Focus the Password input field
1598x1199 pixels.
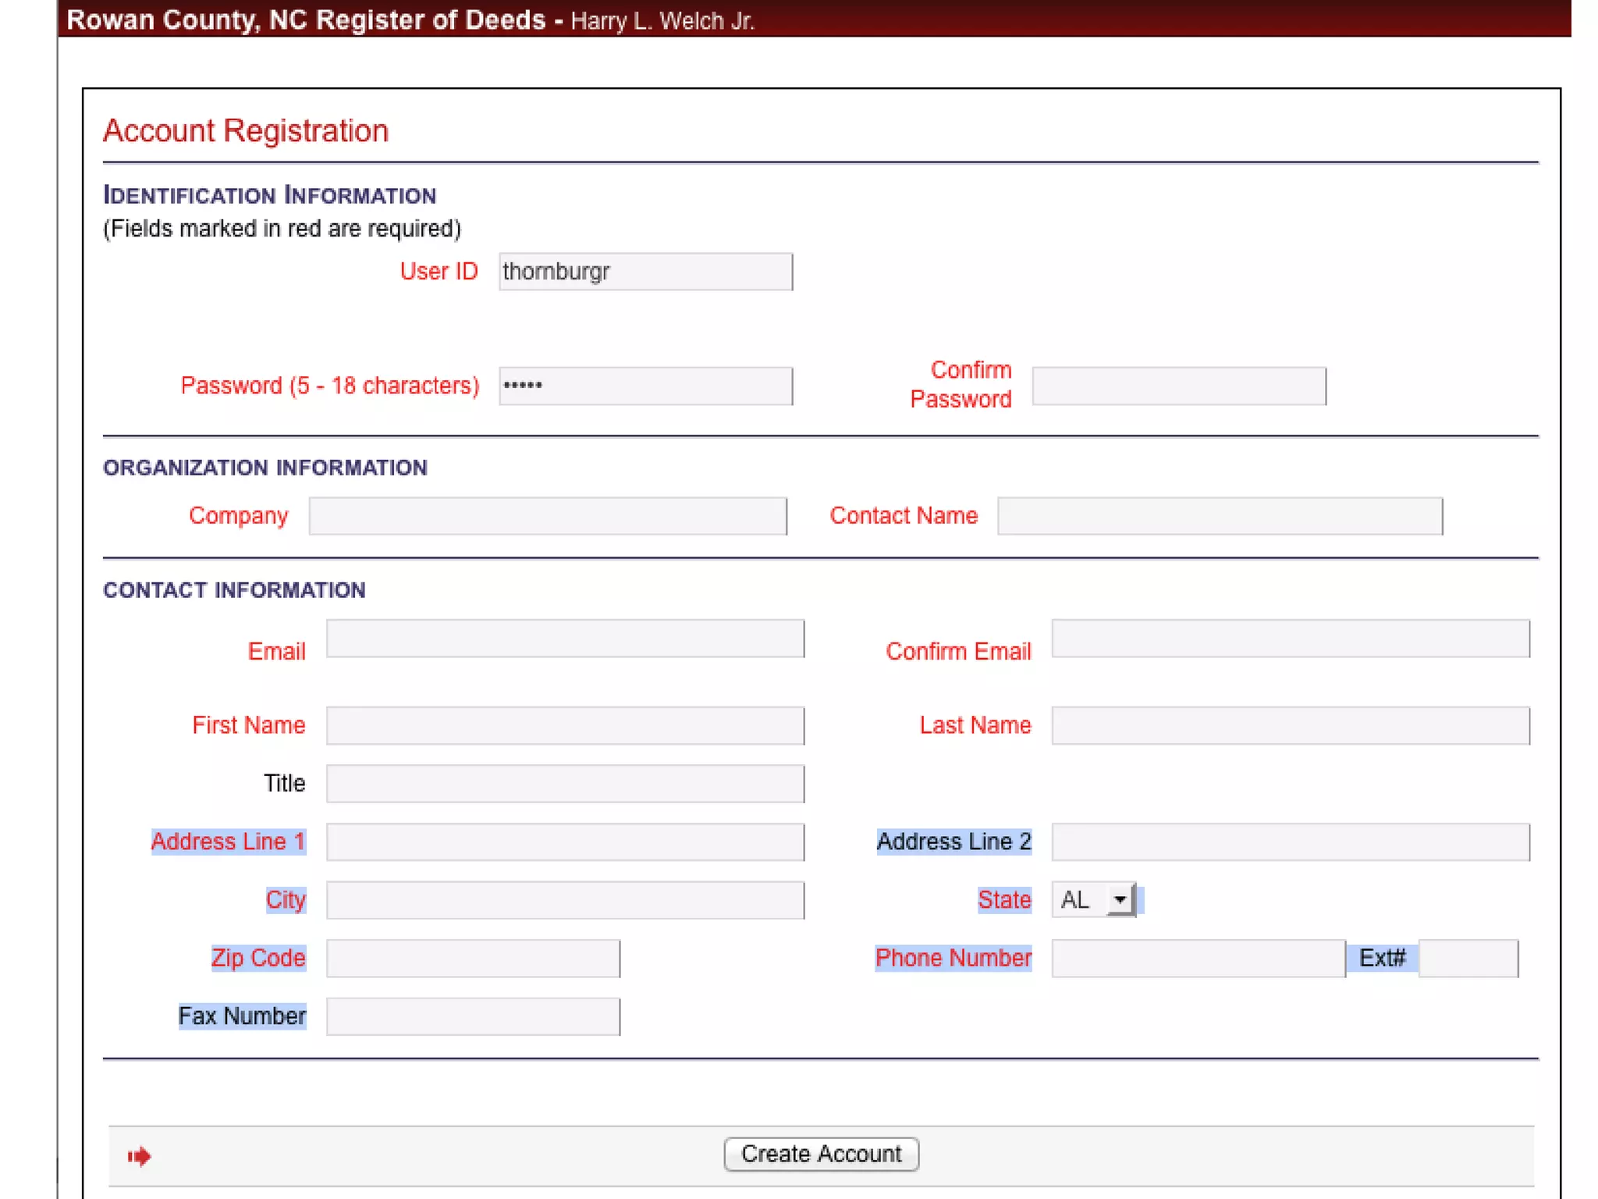645,386
